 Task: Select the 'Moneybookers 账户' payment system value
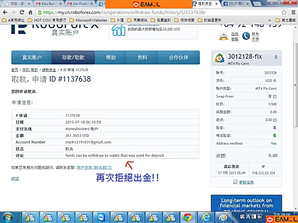tap(82, 129)
